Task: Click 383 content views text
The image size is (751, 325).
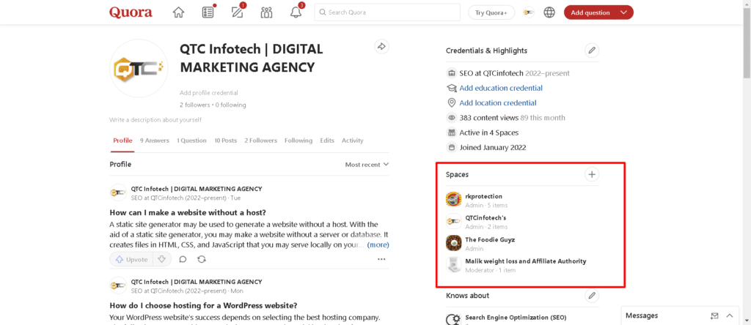Action: coord(489,118)
